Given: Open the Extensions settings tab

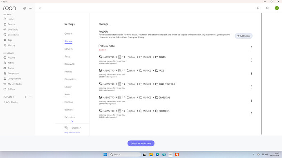Looking at the screenshot, I should coord(70,117).
